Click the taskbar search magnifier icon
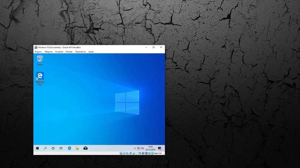 (45, 148)
